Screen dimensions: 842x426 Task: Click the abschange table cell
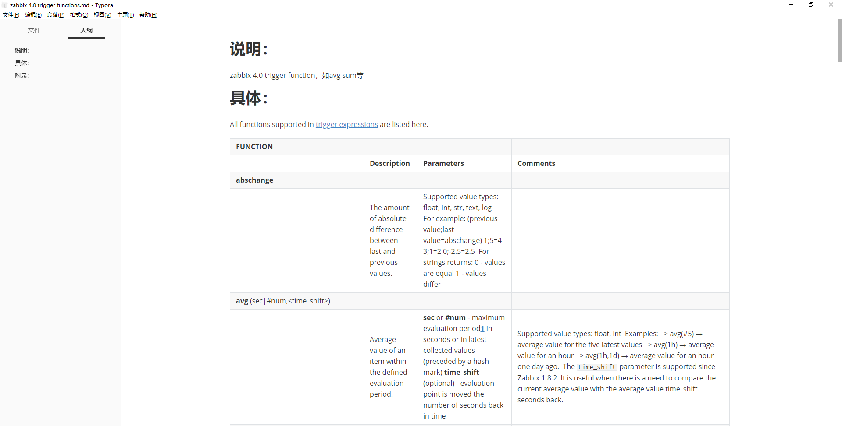pos(297,180)
